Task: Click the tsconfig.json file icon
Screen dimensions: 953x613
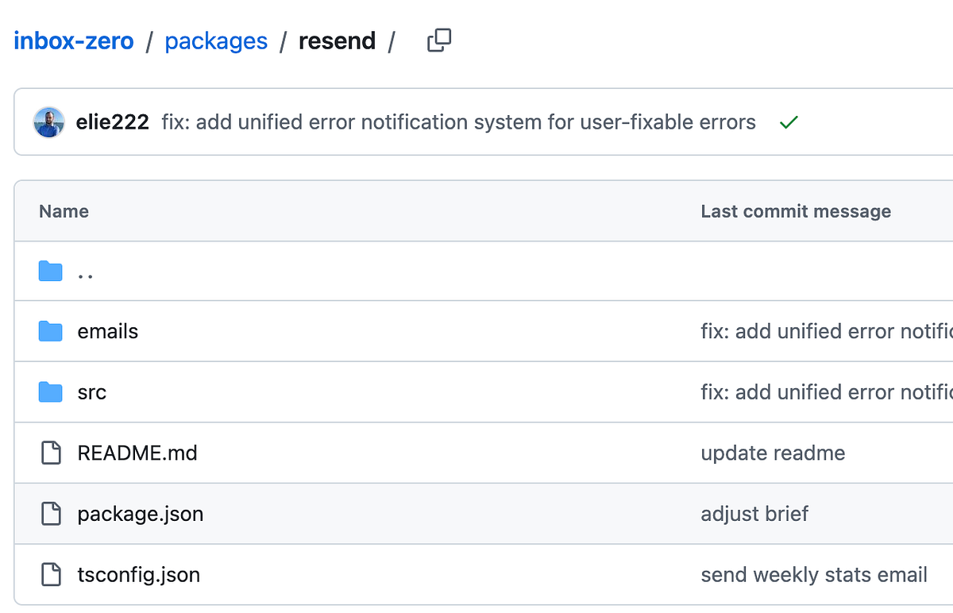Action: pos(51,574)
